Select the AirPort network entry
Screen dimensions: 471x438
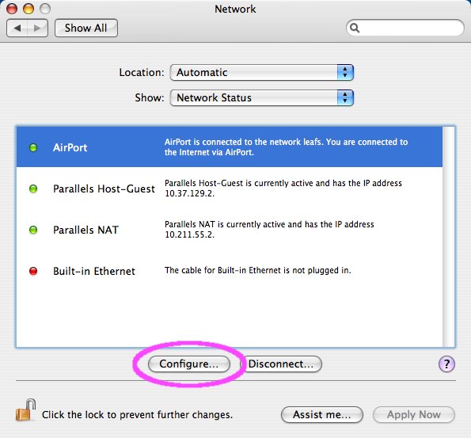pos(230,147)
